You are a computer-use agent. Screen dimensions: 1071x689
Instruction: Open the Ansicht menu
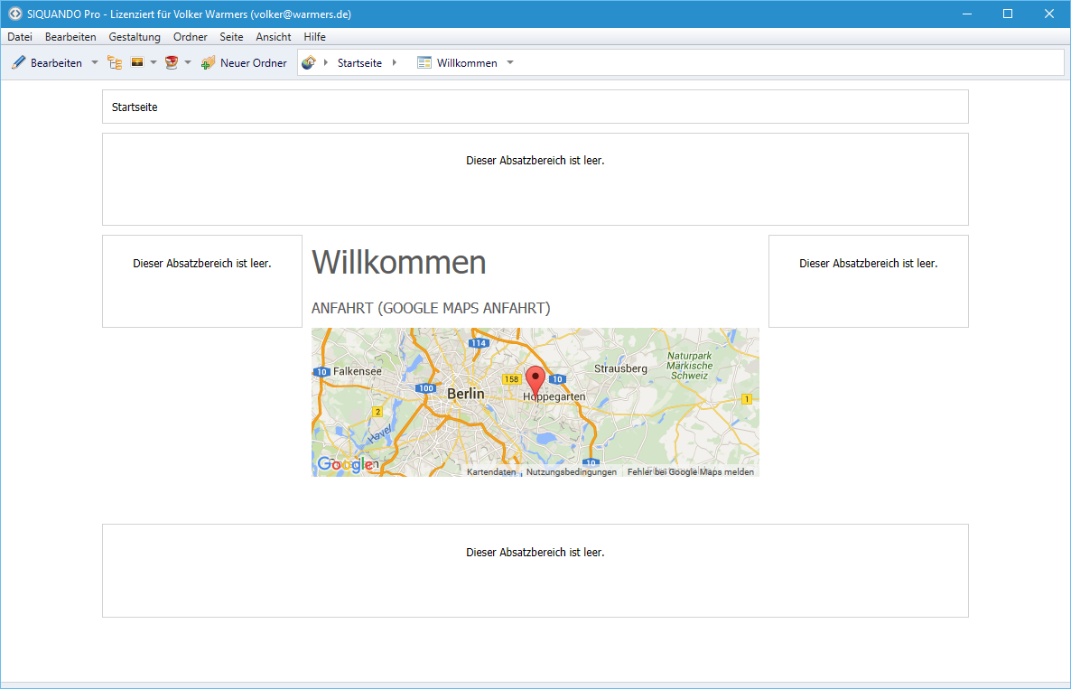pos(274,37)
